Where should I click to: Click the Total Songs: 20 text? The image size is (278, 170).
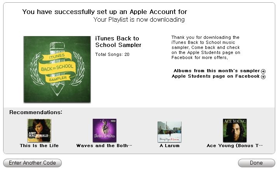(x=112, y=54)
